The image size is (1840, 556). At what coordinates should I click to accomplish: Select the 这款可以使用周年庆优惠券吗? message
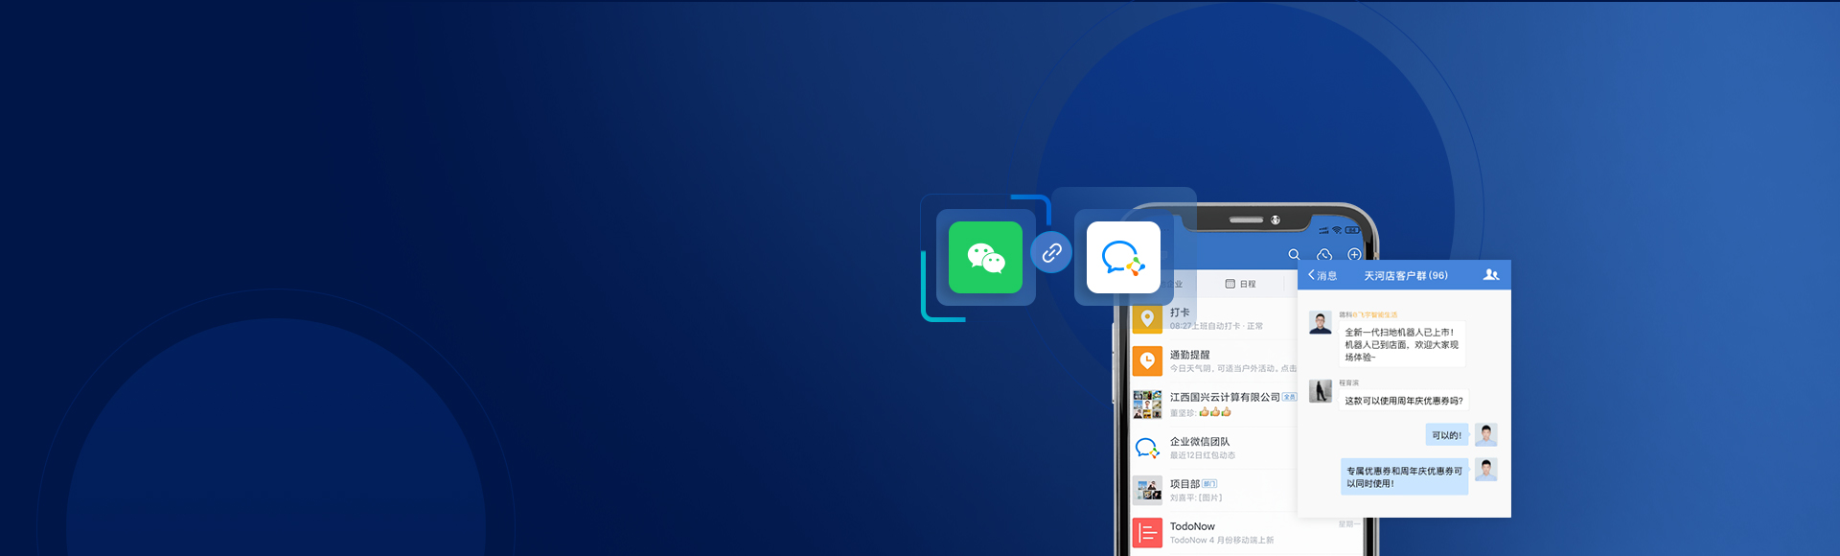(x=1404, y=401)
